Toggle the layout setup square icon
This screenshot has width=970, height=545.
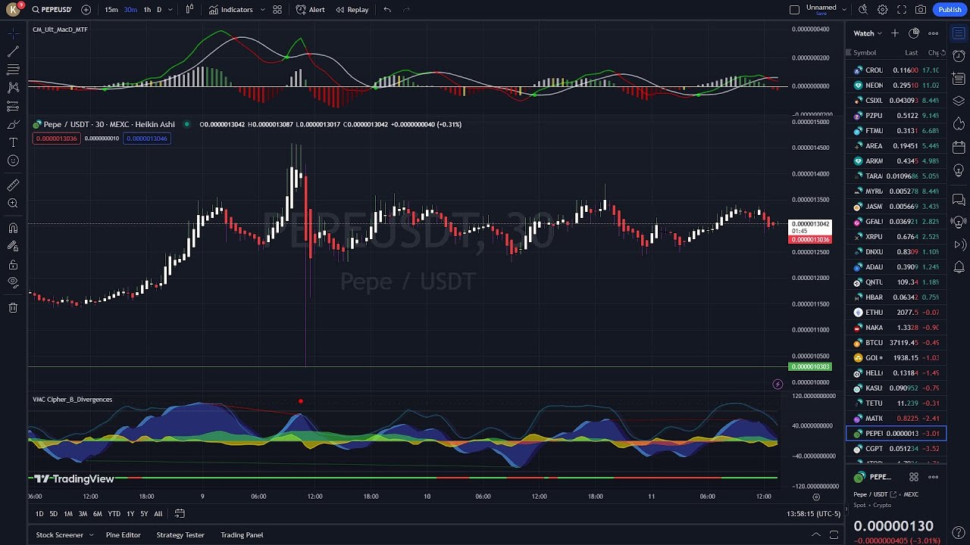[794, 10]
